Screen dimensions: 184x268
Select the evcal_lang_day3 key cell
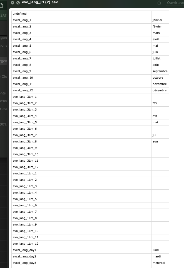click(81, 263)
